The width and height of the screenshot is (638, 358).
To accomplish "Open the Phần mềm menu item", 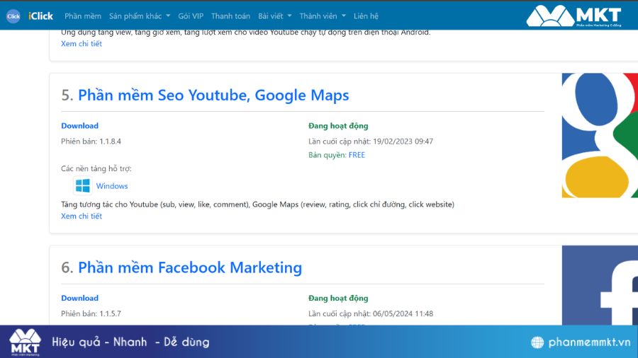I will pyautogui.click(x=83, y=16).
